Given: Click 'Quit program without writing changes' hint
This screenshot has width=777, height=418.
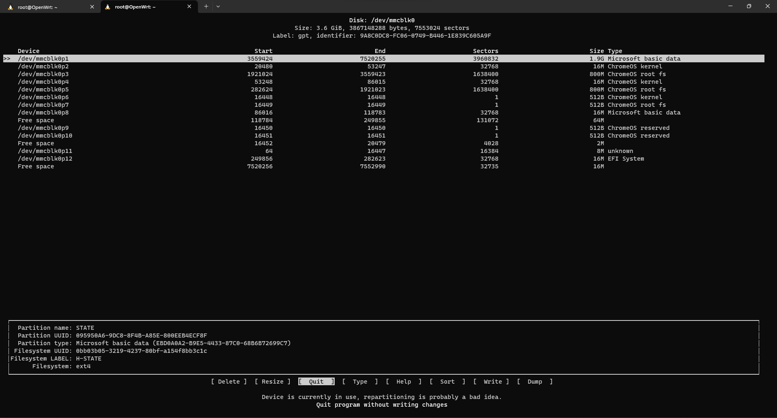Looking at the screenshot, I should pos(382,405).
